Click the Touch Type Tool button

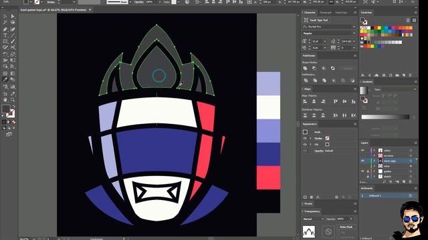click(316, 20)
